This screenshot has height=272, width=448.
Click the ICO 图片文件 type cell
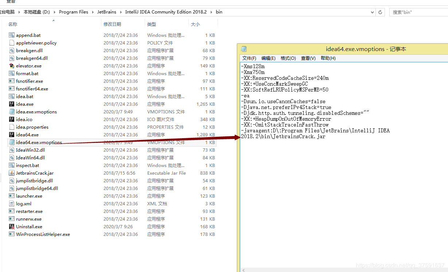161,120
